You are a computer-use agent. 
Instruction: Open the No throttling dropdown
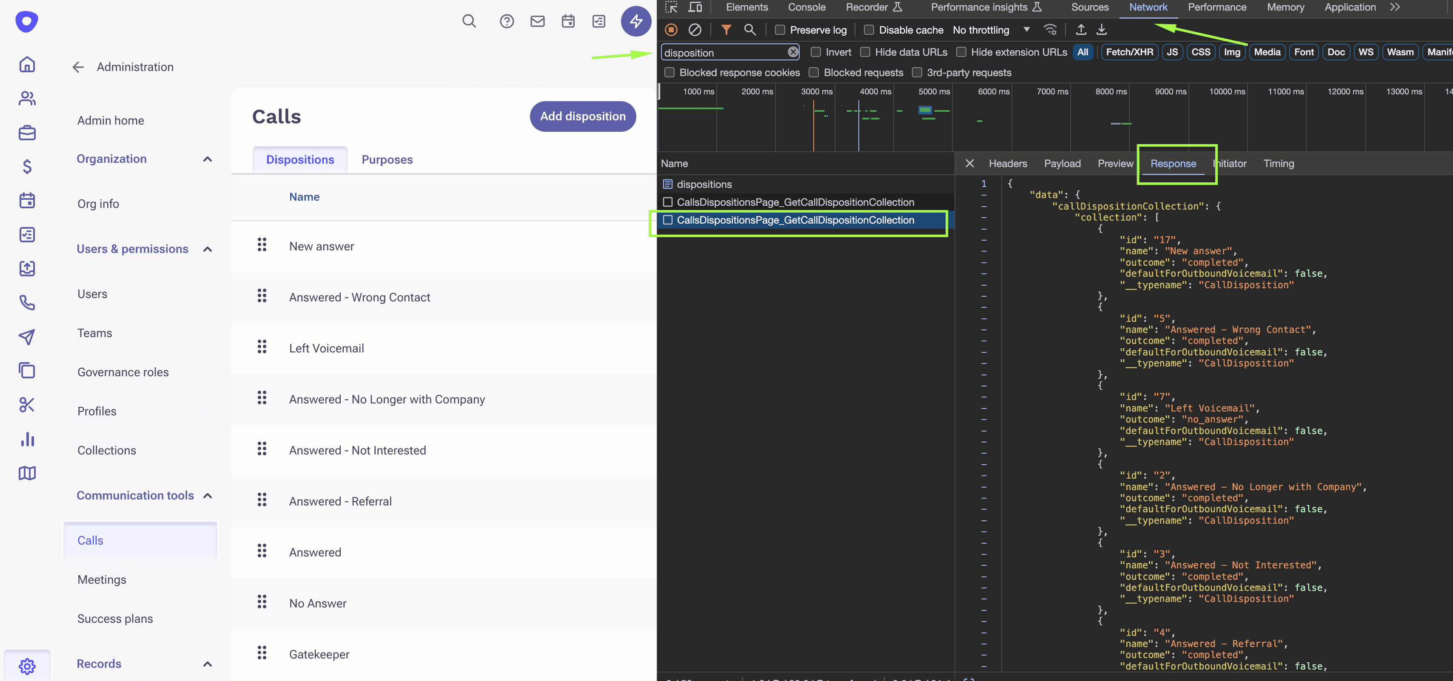(991, 30)
